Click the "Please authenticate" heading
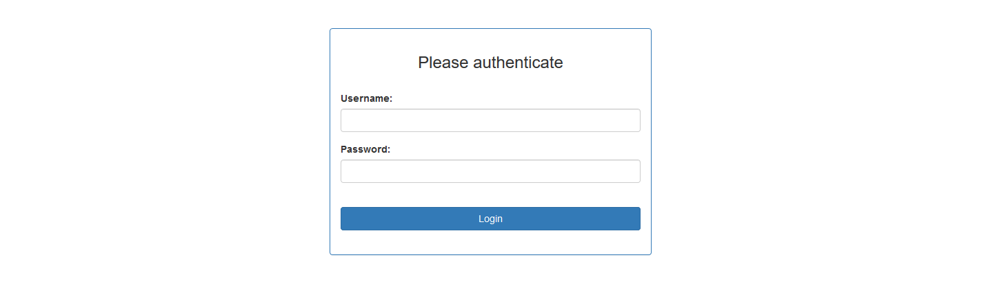Image resolution: width=1006 pixels, height=284 pixels. pyautogui.click(x=490, y=63)
